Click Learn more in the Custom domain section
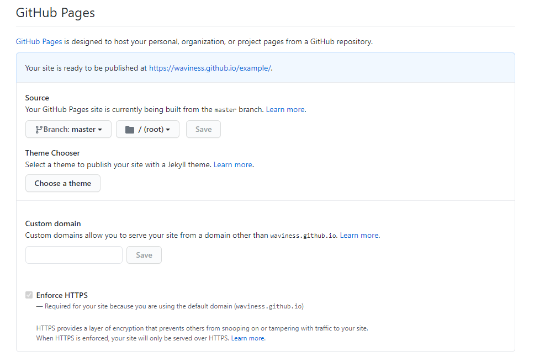 click(x=359, y=235)
